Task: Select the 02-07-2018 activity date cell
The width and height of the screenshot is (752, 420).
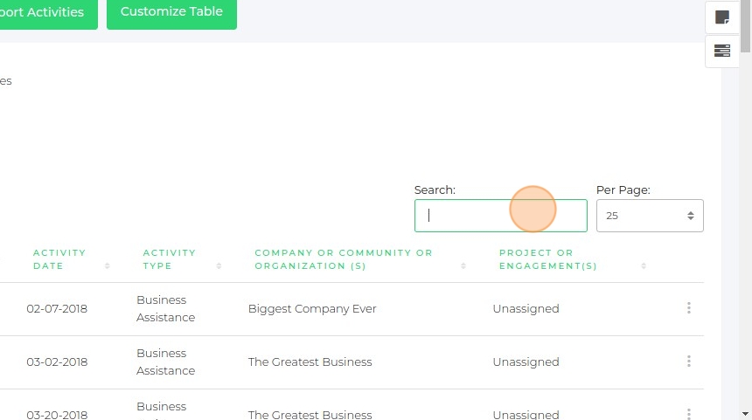Action: pyautogui.click(x=57, y=308)
